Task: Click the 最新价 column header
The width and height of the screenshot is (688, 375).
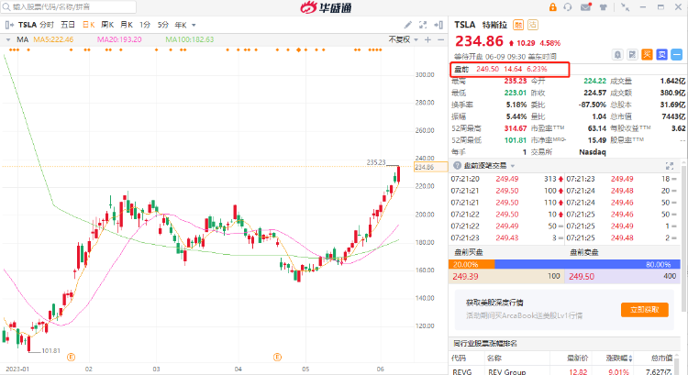Action: 577,358
